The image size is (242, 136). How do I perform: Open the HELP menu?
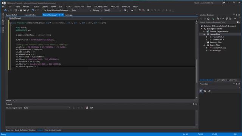click(x=135, y=7)
